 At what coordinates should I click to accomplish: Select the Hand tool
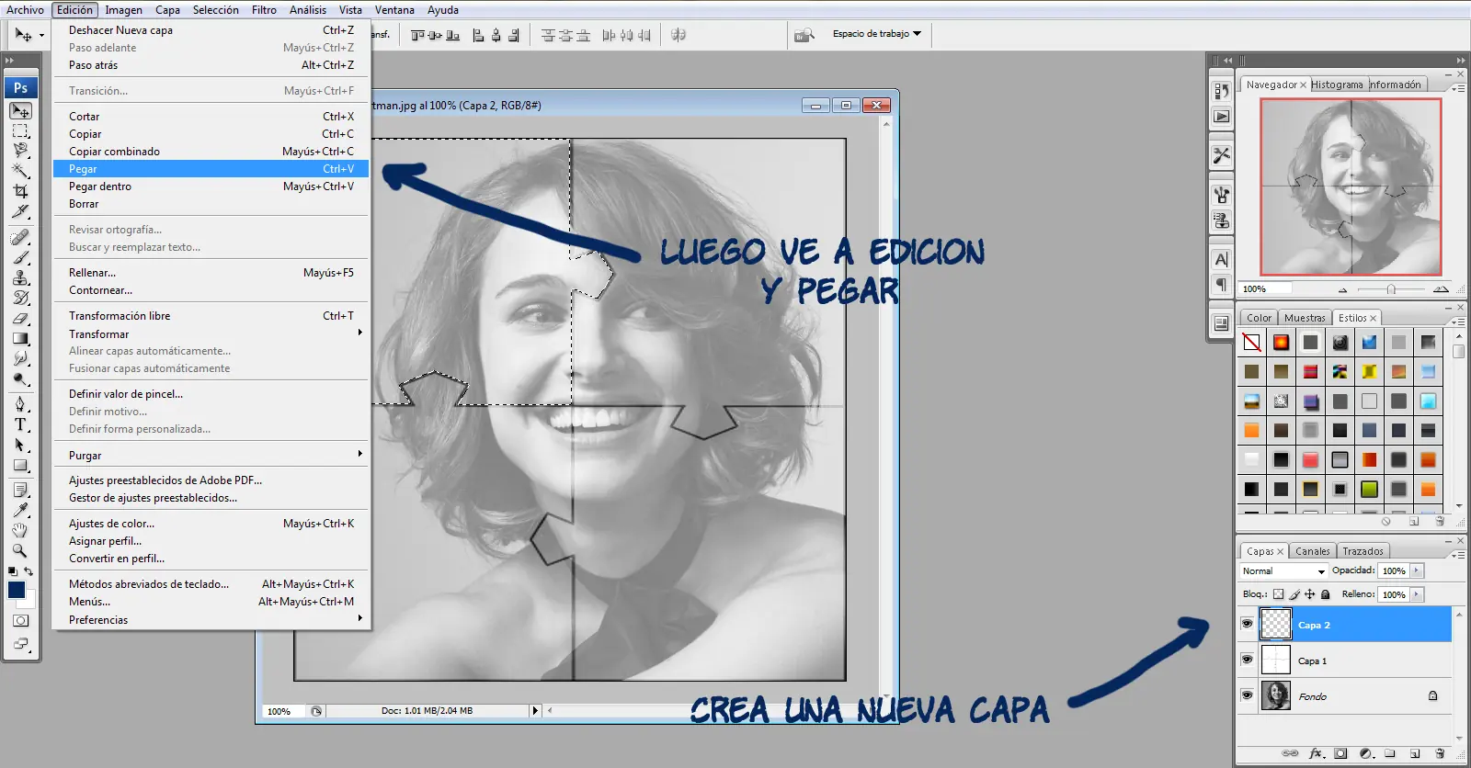click(x=20, y=531)
